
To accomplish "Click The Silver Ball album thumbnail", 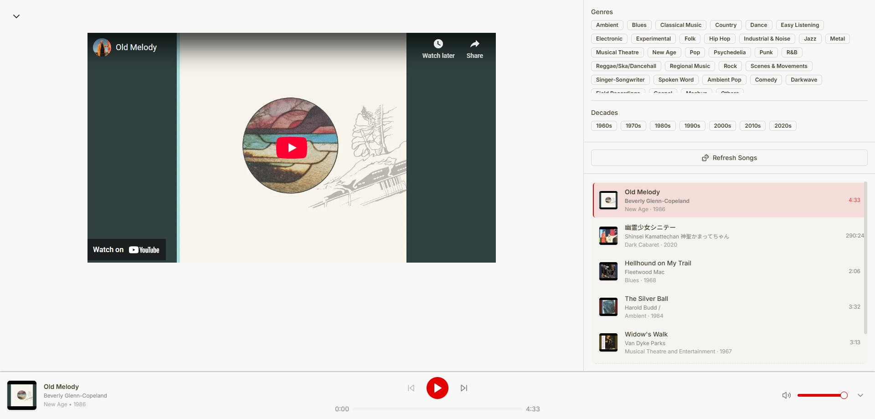I will (x=608, y=307).
